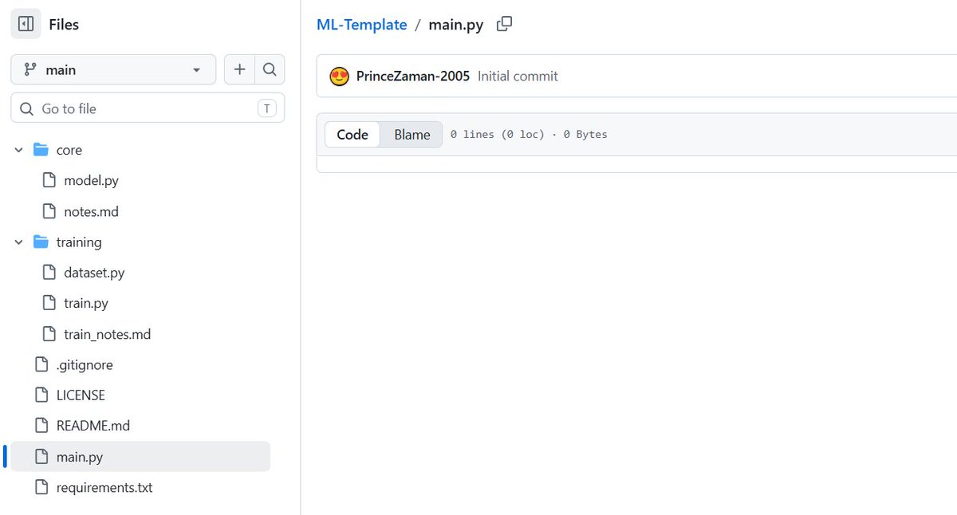Collapse the core folder chevron

19,150
